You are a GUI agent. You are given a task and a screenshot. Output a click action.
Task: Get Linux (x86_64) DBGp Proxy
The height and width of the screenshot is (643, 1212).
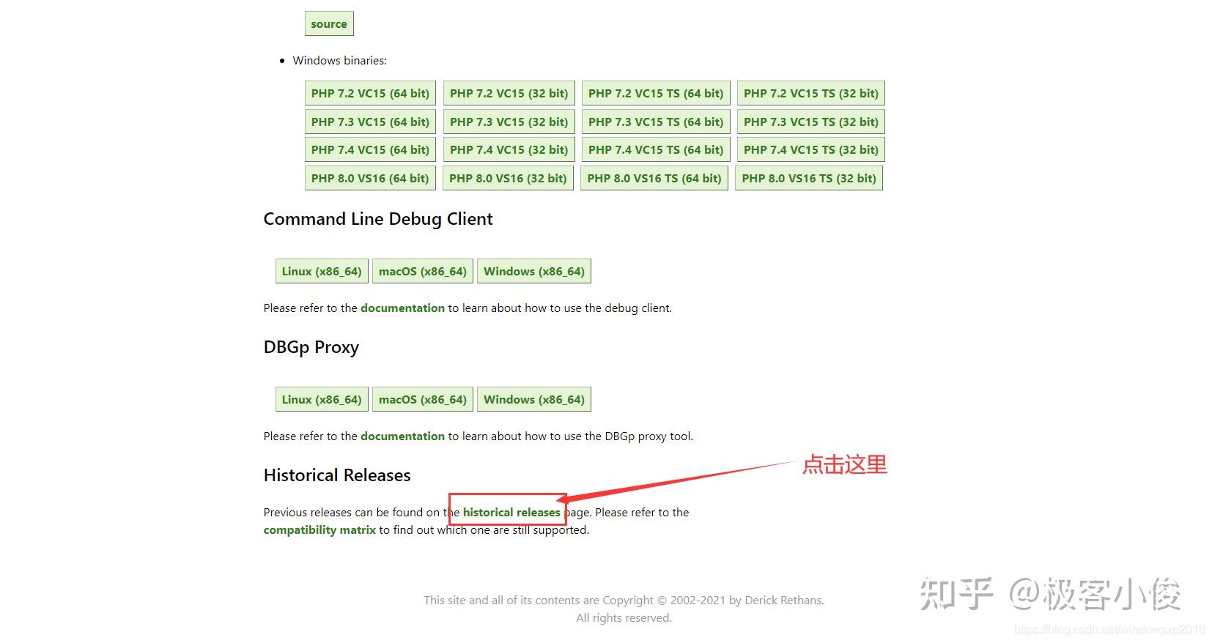(322, 399)
